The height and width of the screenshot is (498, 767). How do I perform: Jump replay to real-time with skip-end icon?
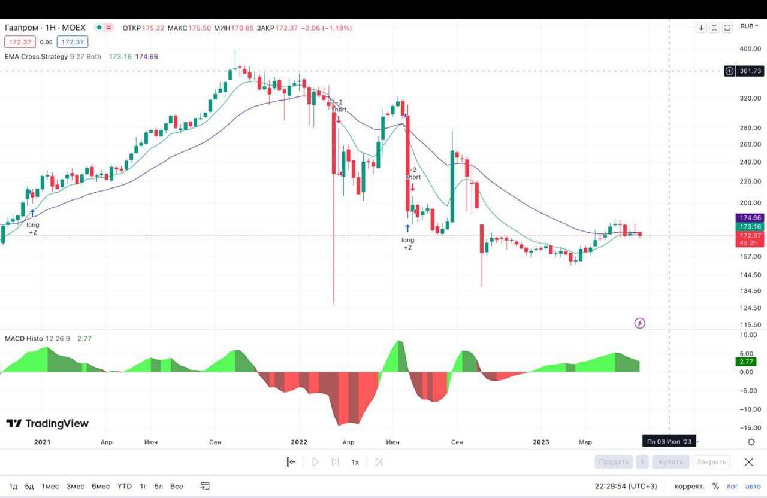point(379,461)
